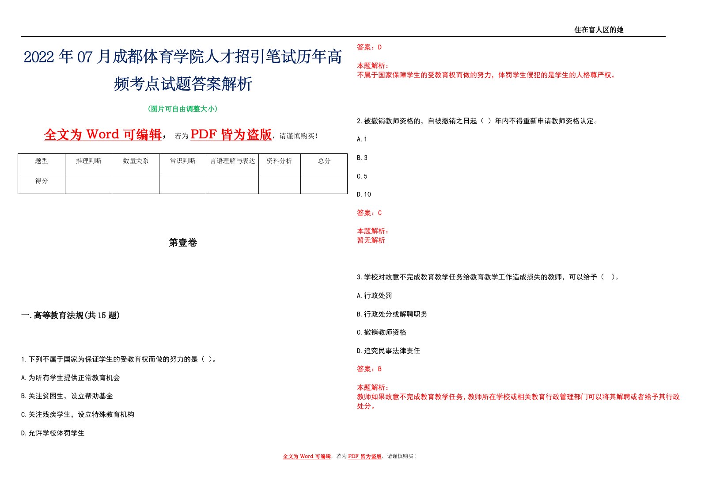The height and width of the screenshot is (496, 701).
Task: Click the red text 暂无解析
Action: [x=371, y=240]
